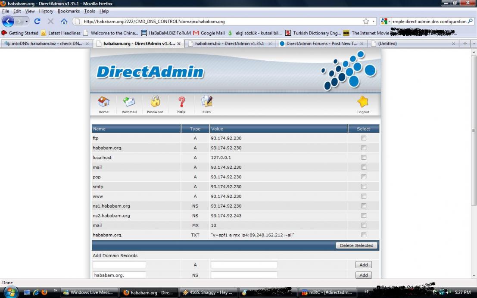Click the page vertical scrollbar thumb
Image resolution: width=477 pixels, height=298 pixels.
tap(474, 130)
